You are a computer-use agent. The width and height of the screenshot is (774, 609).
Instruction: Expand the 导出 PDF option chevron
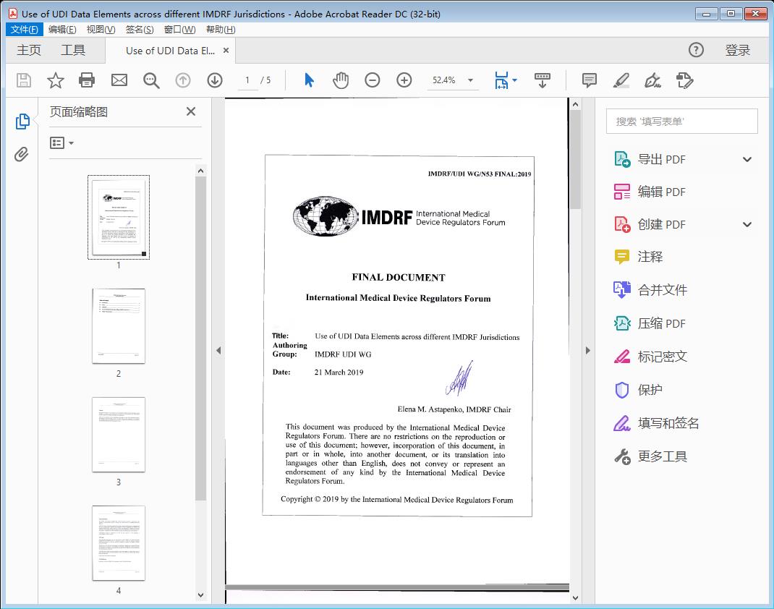747,158
